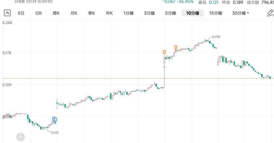Select the 日K timeframe tab
Viewport: 274px width, 143px height.
[x=38, y=13]
